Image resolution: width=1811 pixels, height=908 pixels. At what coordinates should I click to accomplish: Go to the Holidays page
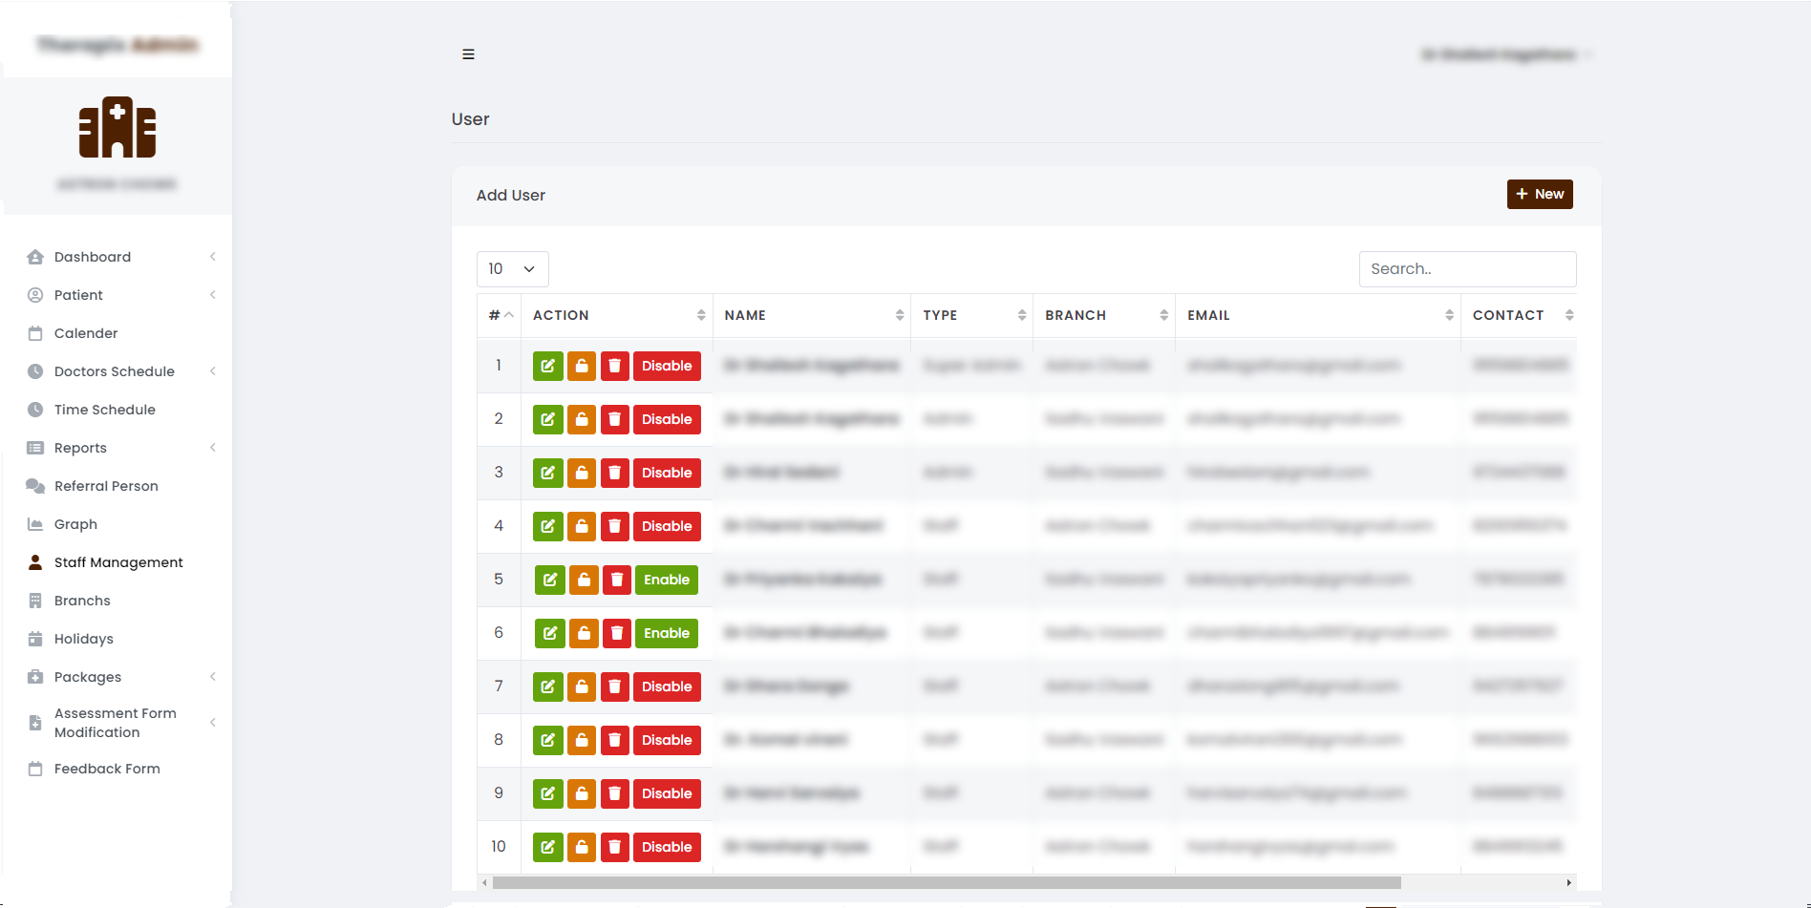(84, 639)
